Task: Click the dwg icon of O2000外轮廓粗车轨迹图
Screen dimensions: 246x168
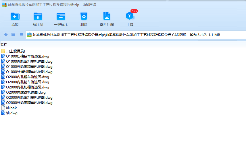Action: 3,98
